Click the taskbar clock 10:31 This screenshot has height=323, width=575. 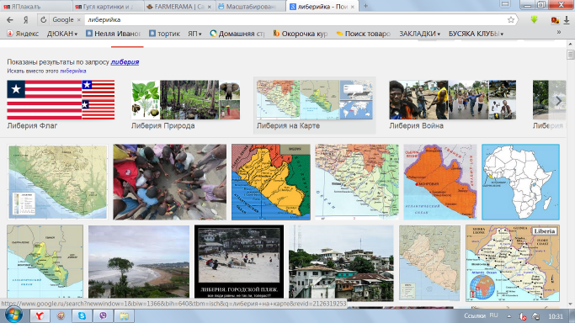(x=556, y=316)
